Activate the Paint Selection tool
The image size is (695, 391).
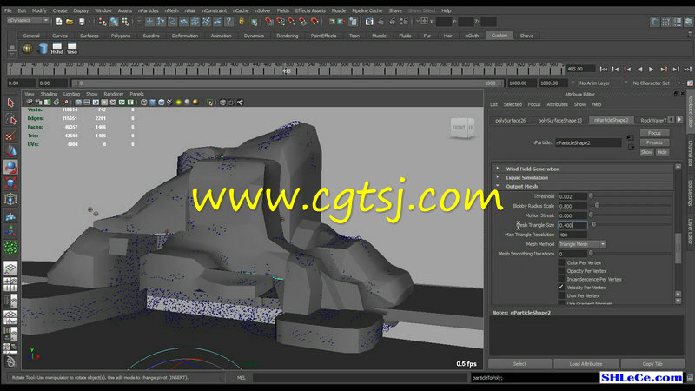[x=10, y=135]
